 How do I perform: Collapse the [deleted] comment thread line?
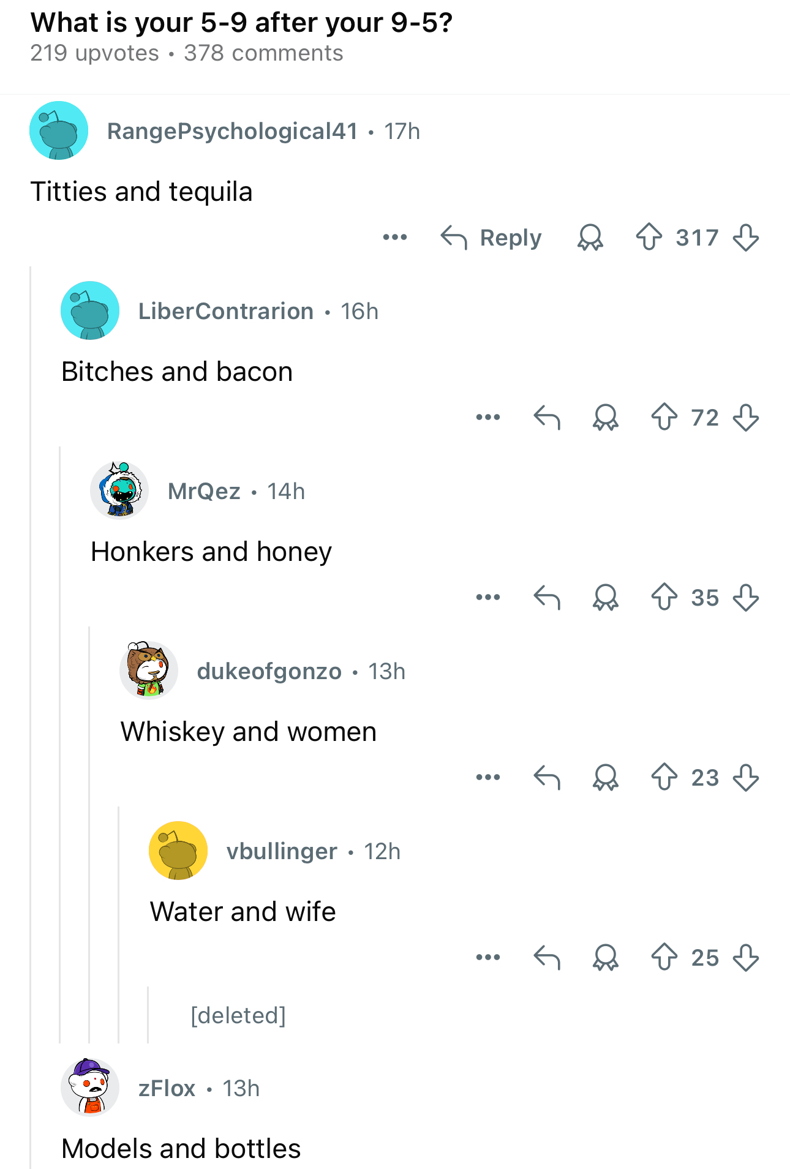click(x=148, y=1015)
